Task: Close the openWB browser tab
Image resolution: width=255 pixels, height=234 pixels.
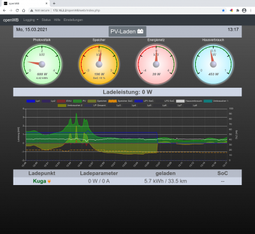Action: [x=47, y=3]
